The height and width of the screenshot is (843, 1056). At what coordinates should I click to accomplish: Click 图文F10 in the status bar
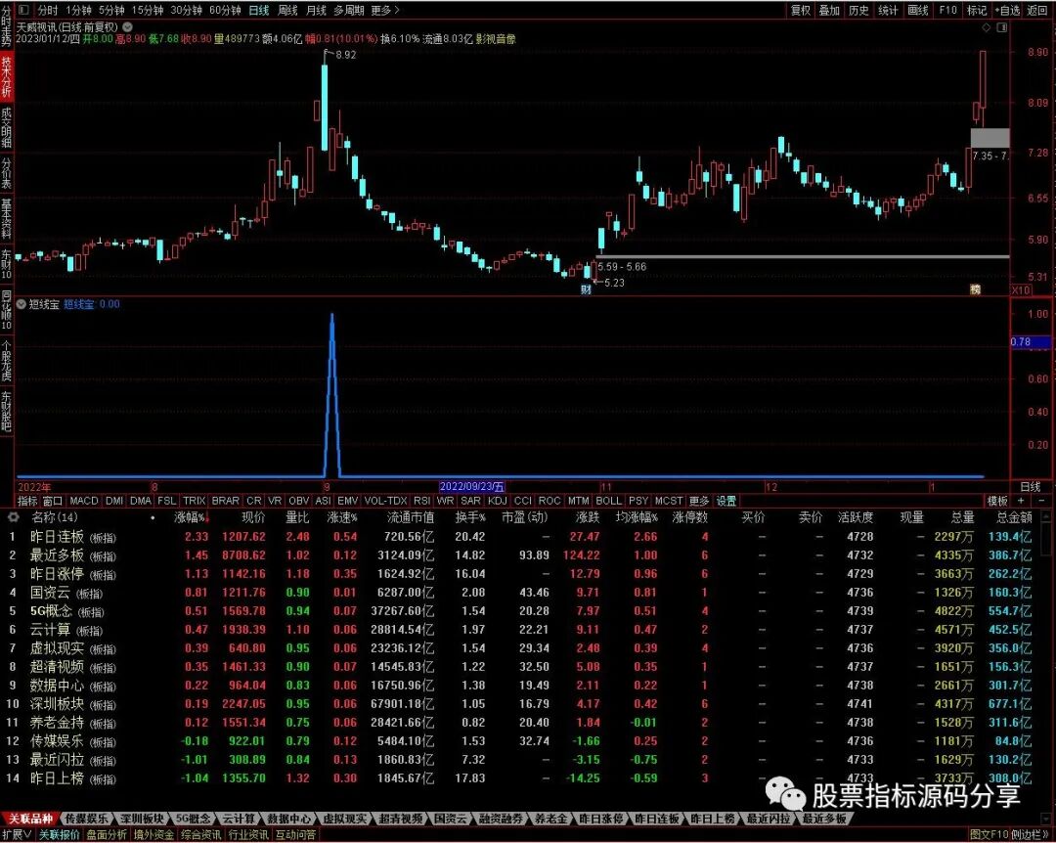(989, 835)
